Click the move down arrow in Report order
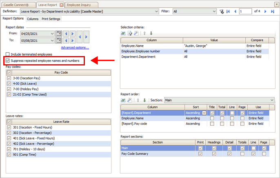This screenshot has height=178, width=280. tap(144, 100)
